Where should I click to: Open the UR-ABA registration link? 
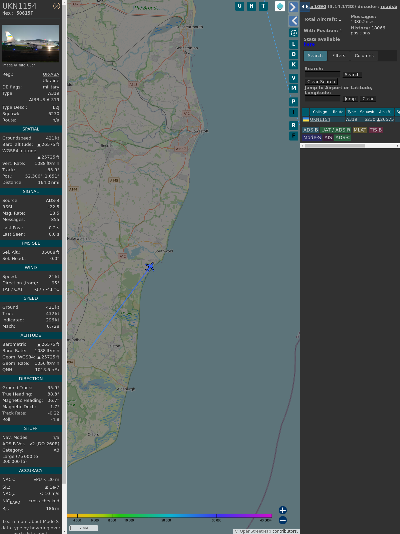pyautogui.click(x=51, y=74)
